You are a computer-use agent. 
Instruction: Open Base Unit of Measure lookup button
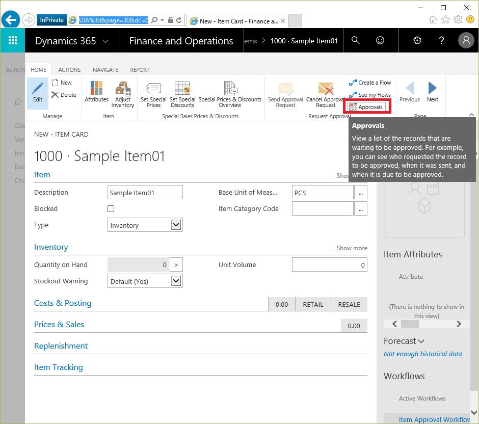361,193
